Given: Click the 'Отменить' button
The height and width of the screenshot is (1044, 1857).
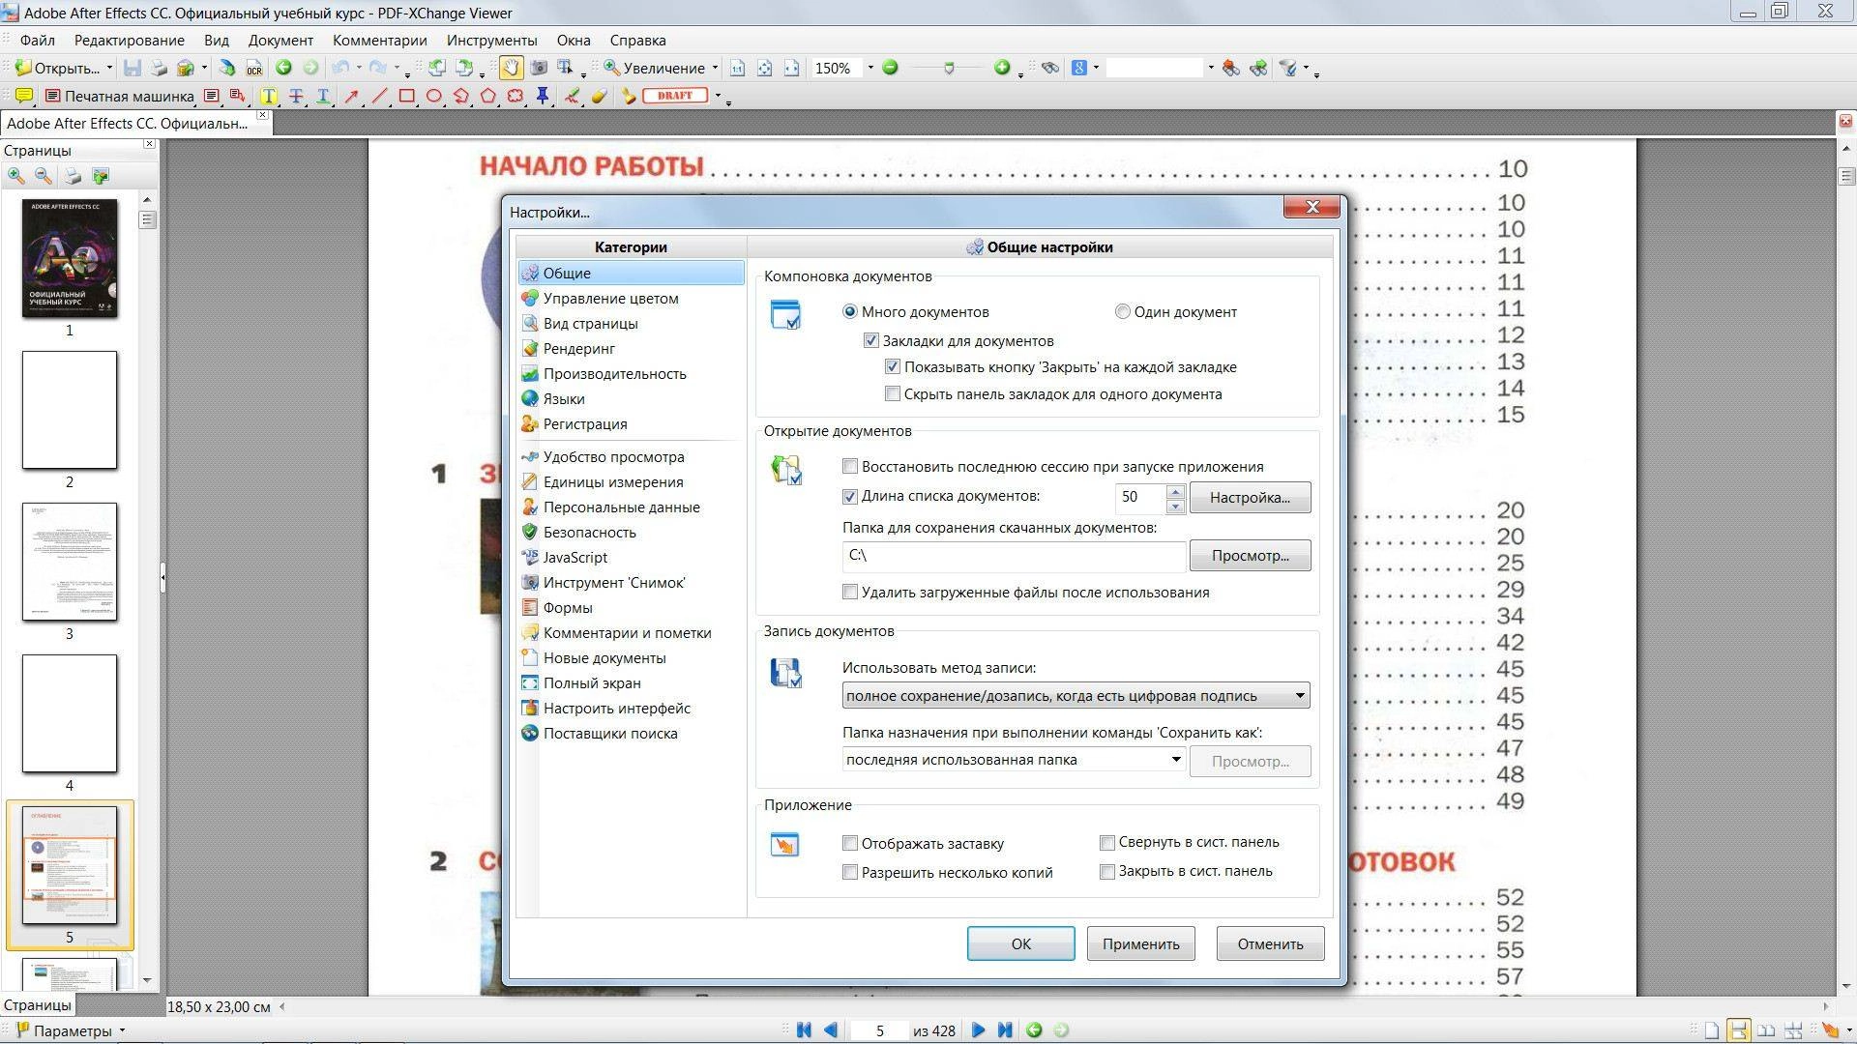Looking at the screenshot, I should pyautogui.click(x=1270, y=943).
